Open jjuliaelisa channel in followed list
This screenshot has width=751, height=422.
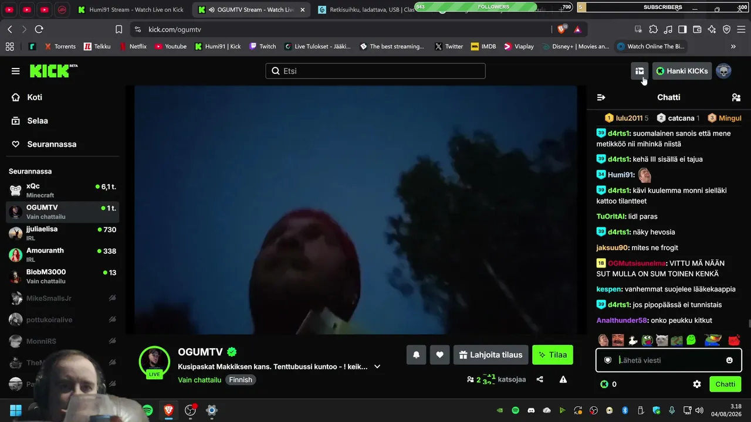(62, 233)
